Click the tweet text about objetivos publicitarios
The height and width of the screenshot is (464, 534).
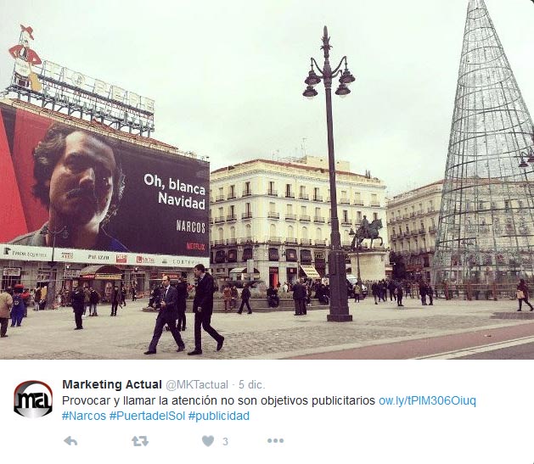(218, 400)
